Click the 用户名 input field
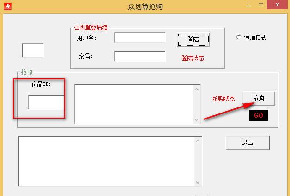Image resolution: width=290 pixels, height=196 pixels. [x=139, y=38]
